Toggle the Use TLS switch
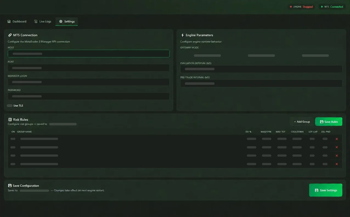The height and width of the screenshot is (217, 350). 10,106
